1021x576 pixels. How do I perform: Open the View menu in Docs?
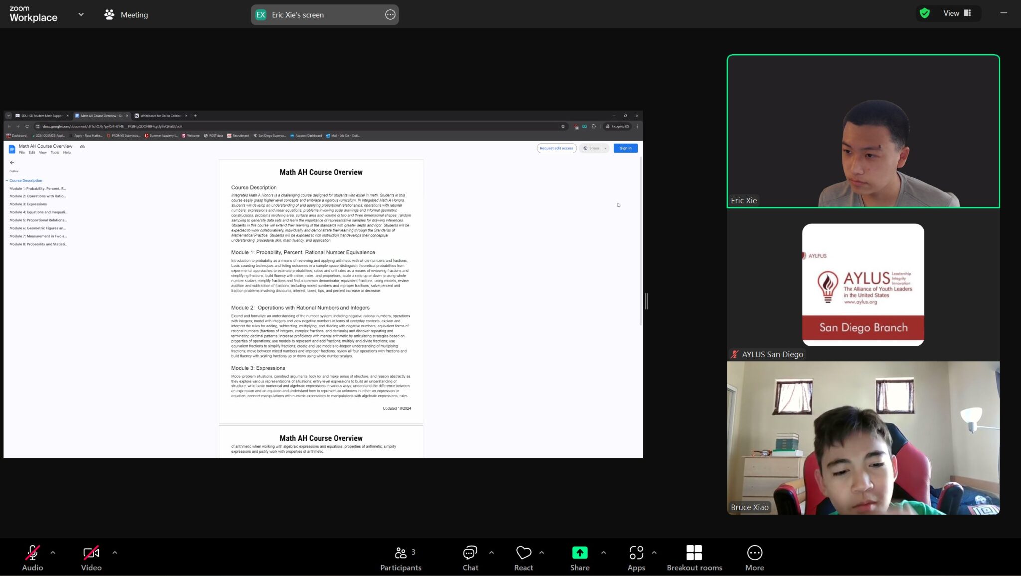pyautogui.click(x=43, y=152)
